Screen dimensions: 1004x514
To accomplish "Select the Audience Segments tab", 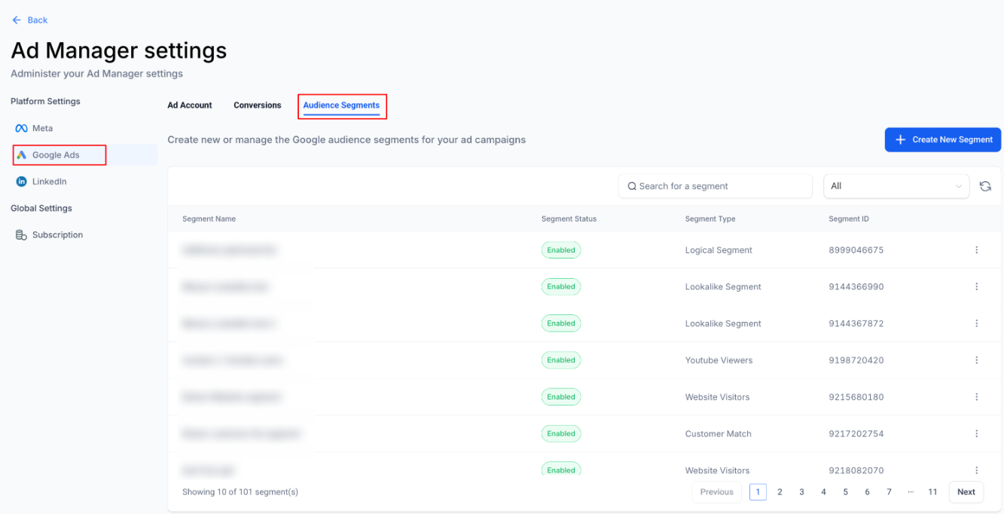I will 341,106.
